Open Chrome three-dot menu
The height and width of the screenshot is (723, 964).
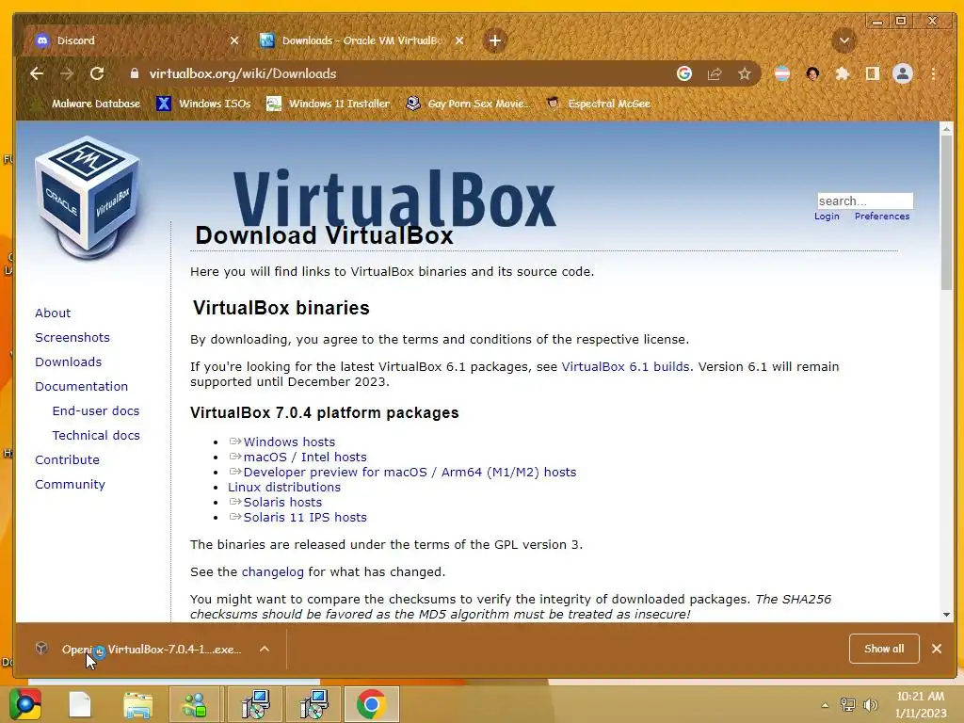933,73
